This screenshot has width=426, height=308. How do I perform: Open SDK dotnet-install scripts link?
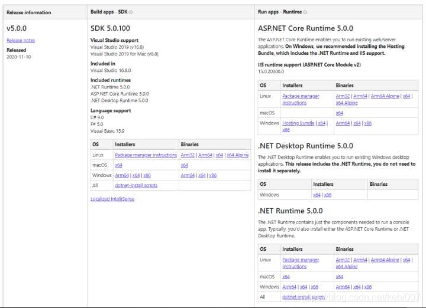[x=136, y=185]
